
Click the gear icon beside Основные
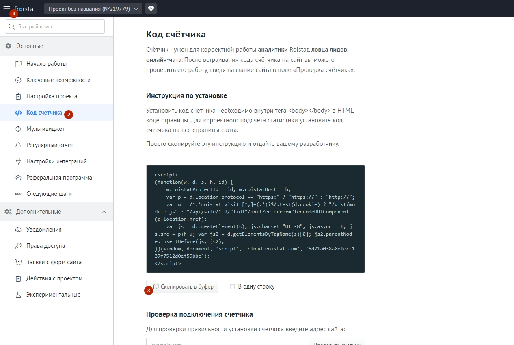[8, 46]
